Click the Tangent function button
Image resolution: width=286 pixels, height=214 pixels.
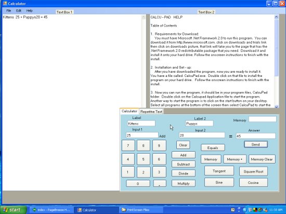tap(219, 171)
